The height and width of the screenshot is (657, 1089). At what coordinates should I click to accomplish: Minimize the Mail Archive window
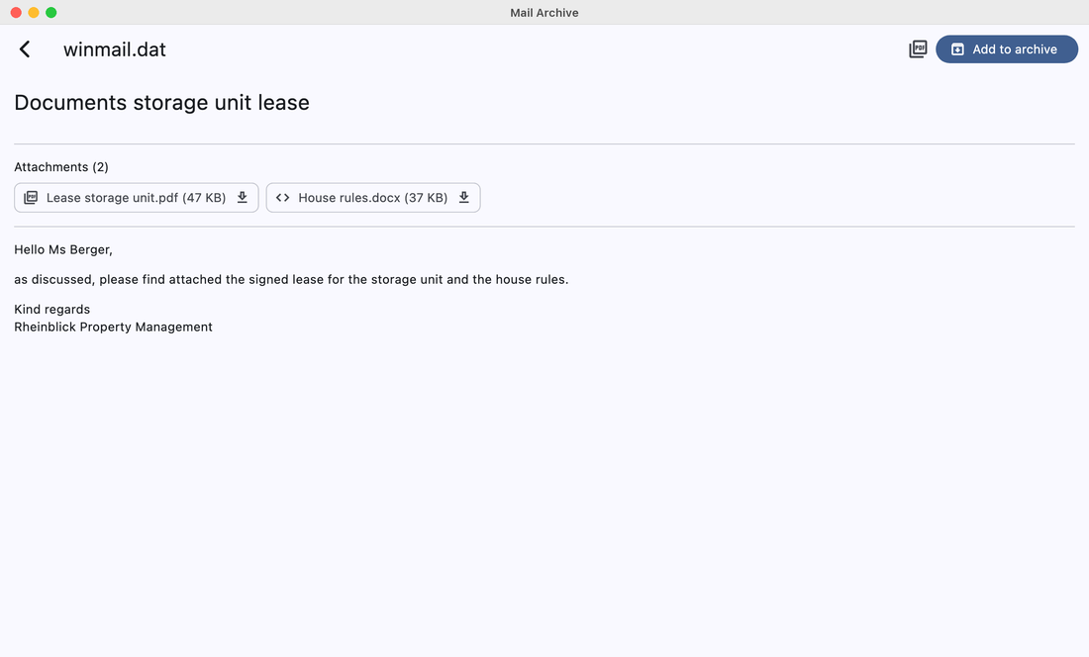[x=34, y=13]
